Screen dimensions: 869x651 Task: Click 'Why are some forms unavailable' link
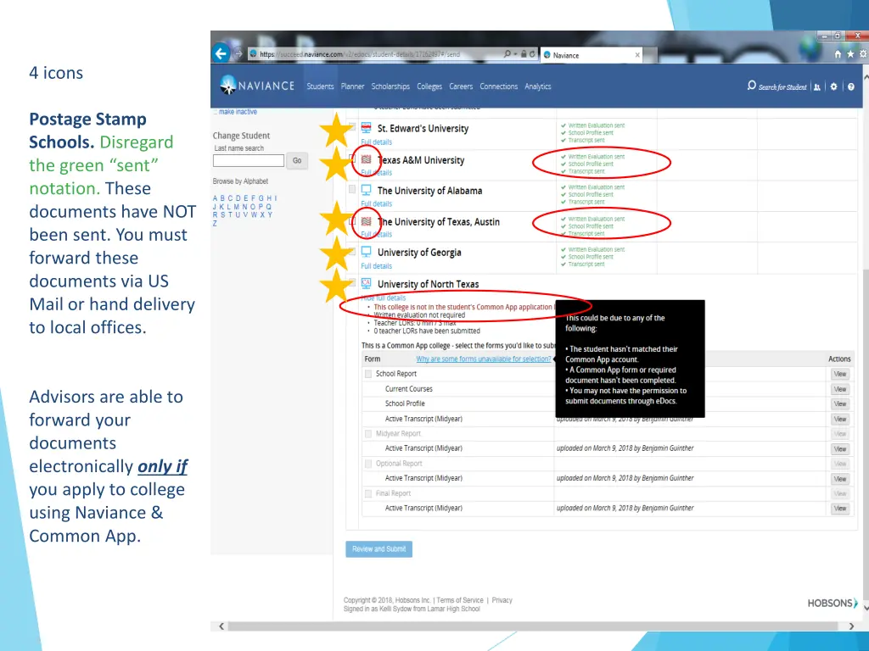(x=483, y=359)
